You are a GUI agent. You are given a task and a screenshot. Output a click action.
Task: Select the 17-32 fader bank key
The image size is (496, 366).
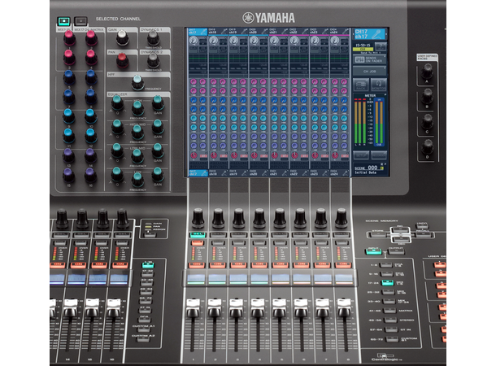click(147, 274)
